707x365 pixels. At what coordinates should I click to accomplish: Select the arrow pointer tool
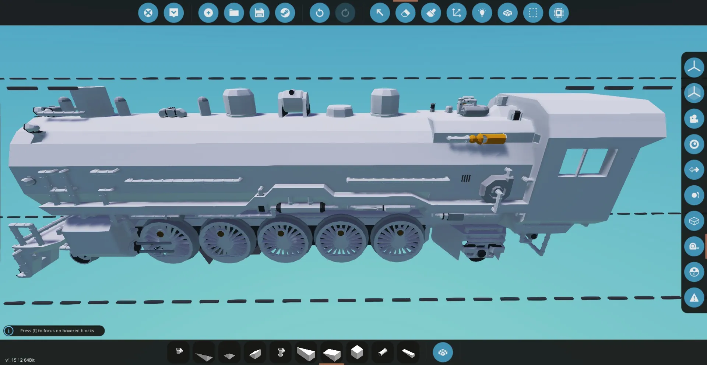coord(380,13)
